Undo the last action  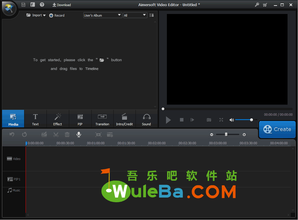(x=12, y=135)
